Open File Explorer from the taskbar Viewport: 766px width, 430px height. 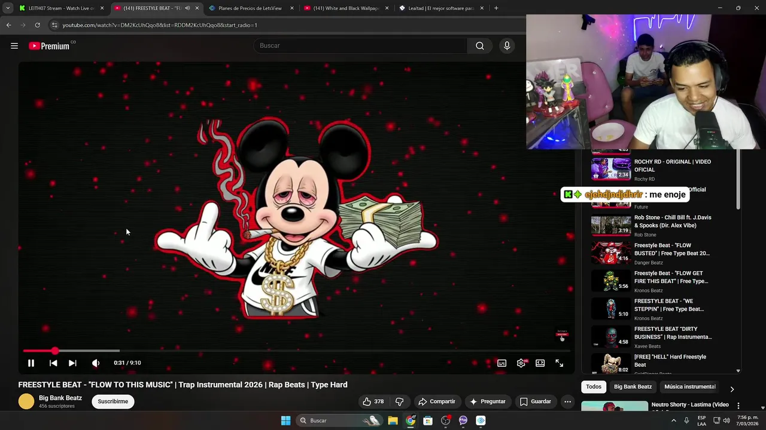pos(393,420)
